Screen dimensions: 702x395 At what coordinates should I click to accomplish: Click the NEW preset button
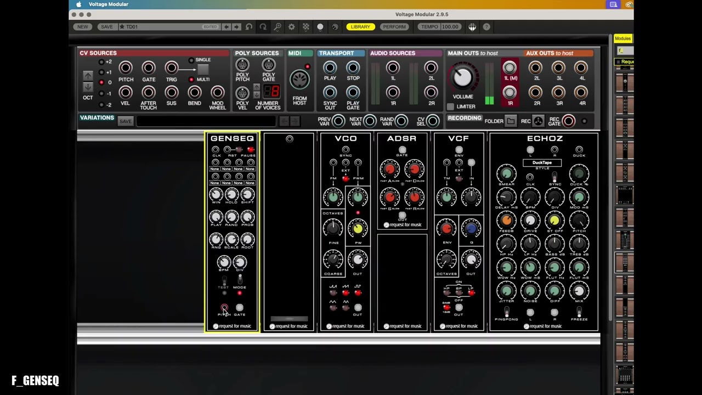[83, 27]
